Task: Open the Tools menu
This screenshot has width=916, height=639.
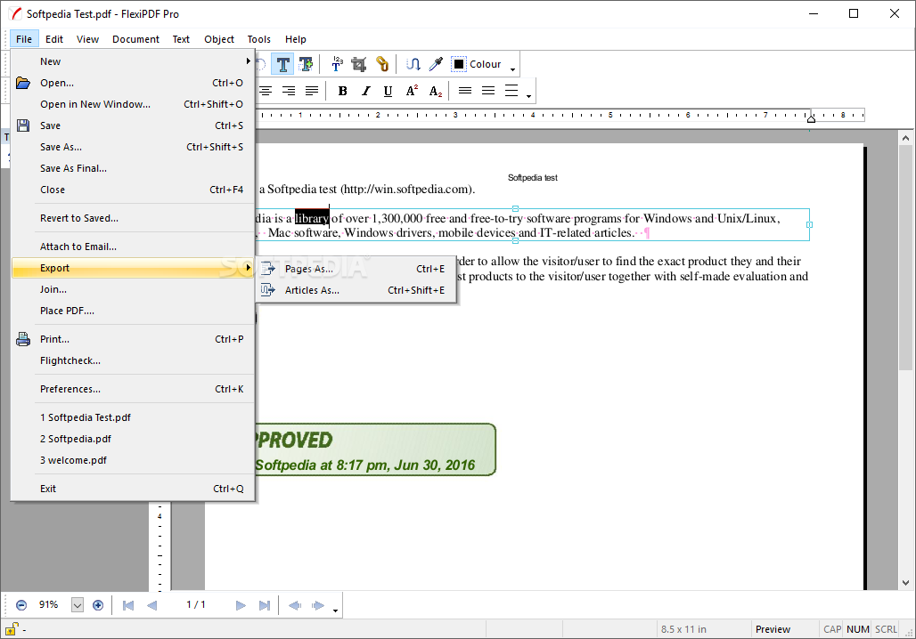Action: [258, 39]
